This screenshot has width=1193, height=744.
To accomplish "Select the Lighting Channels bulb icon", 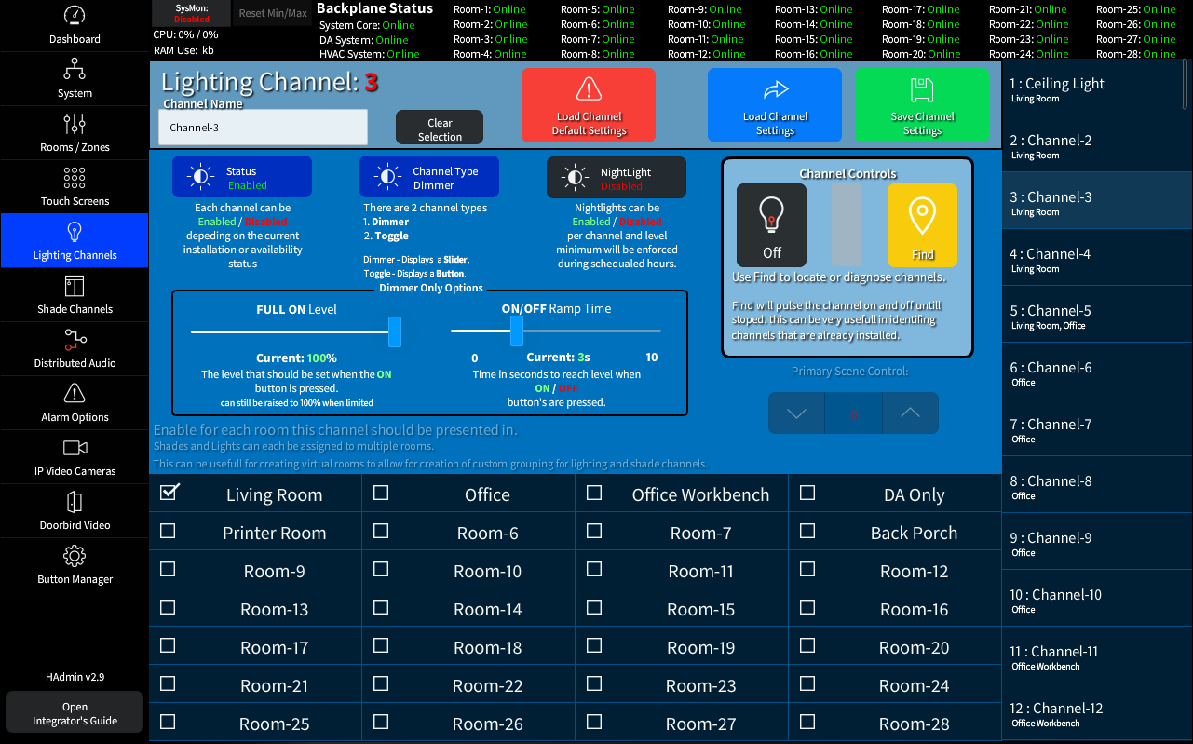I will tap(75, 232).
